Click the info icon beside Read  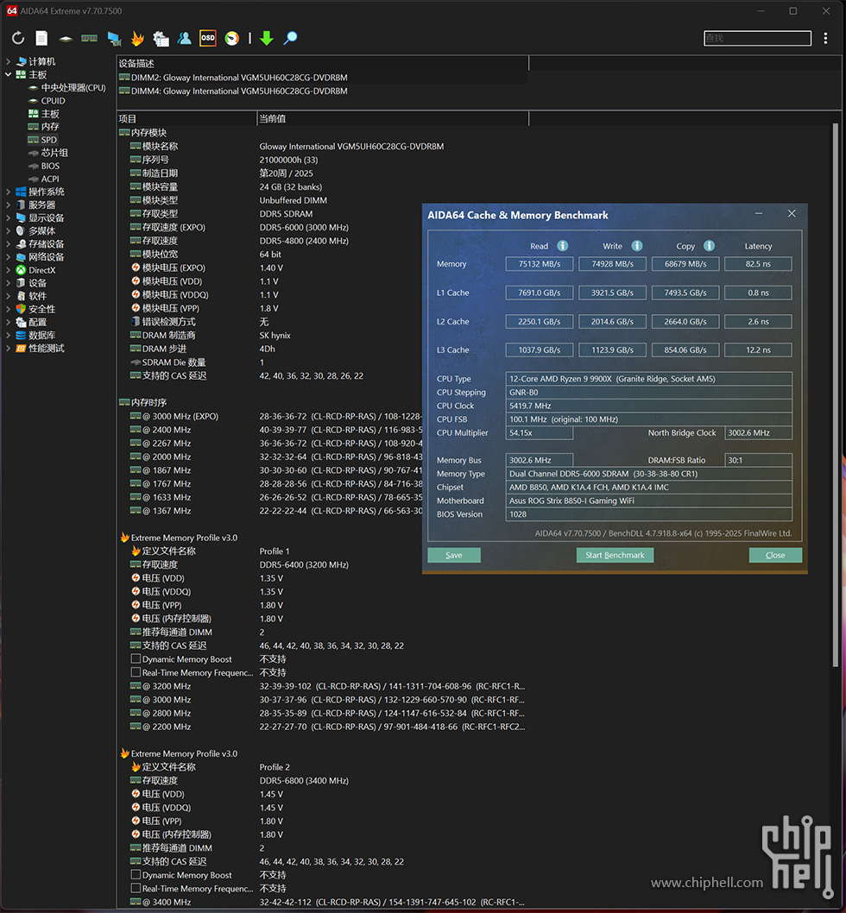coord(562,246)
